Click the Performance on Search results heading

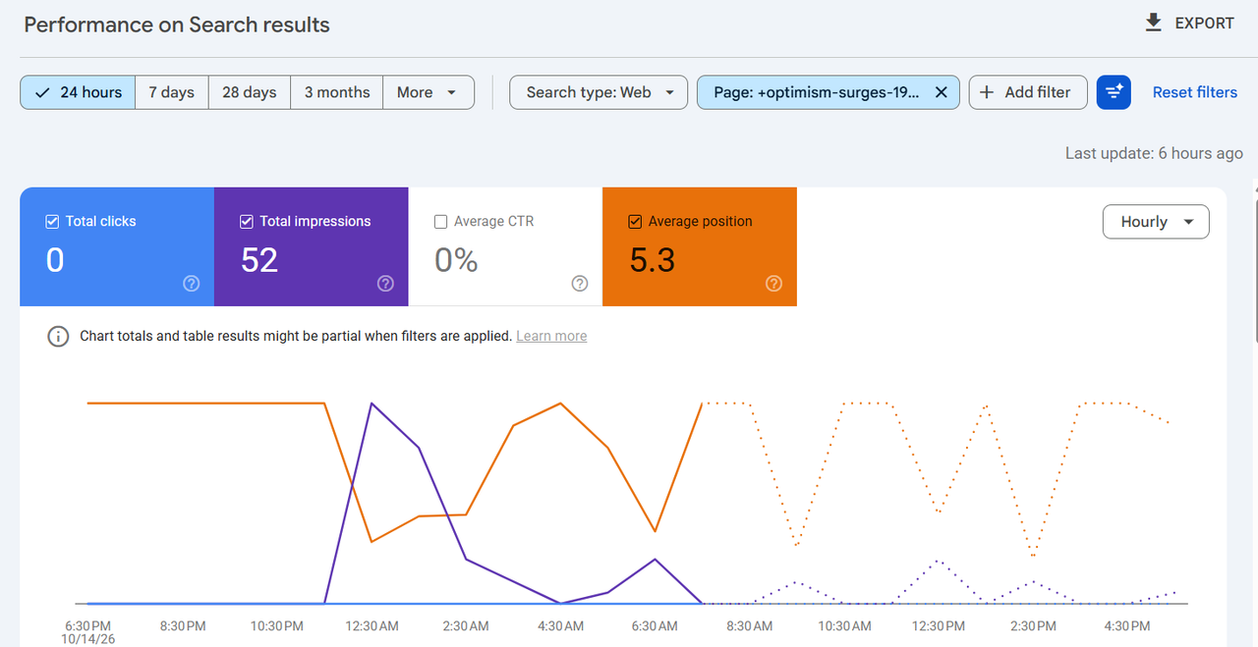coord(177,25)
